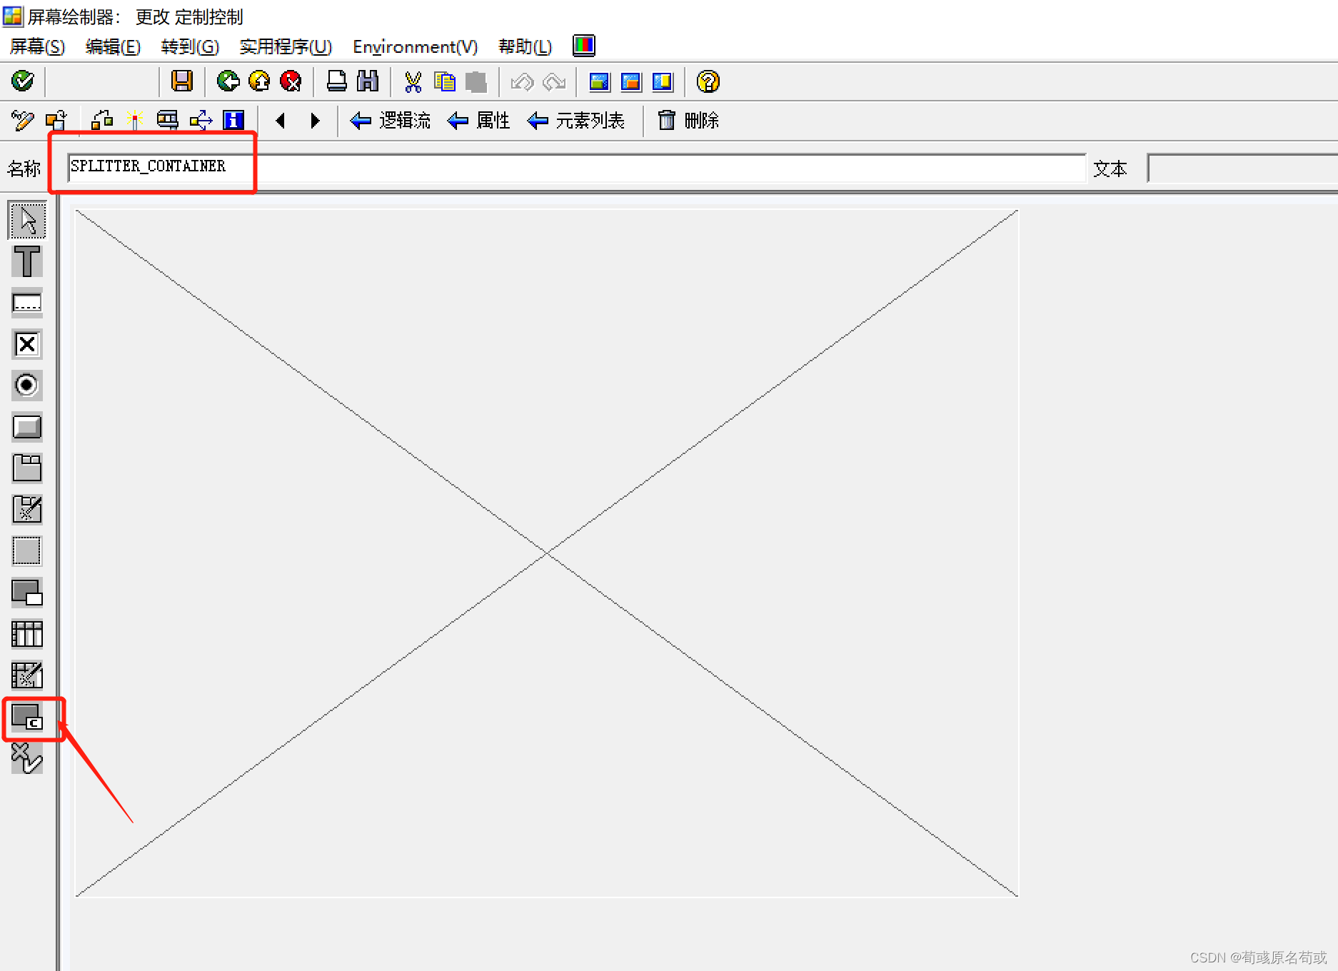Viewport: 1338px width, 971px height.
Task: Select the Input/Output field tool
Action: [x=27, y=303]
